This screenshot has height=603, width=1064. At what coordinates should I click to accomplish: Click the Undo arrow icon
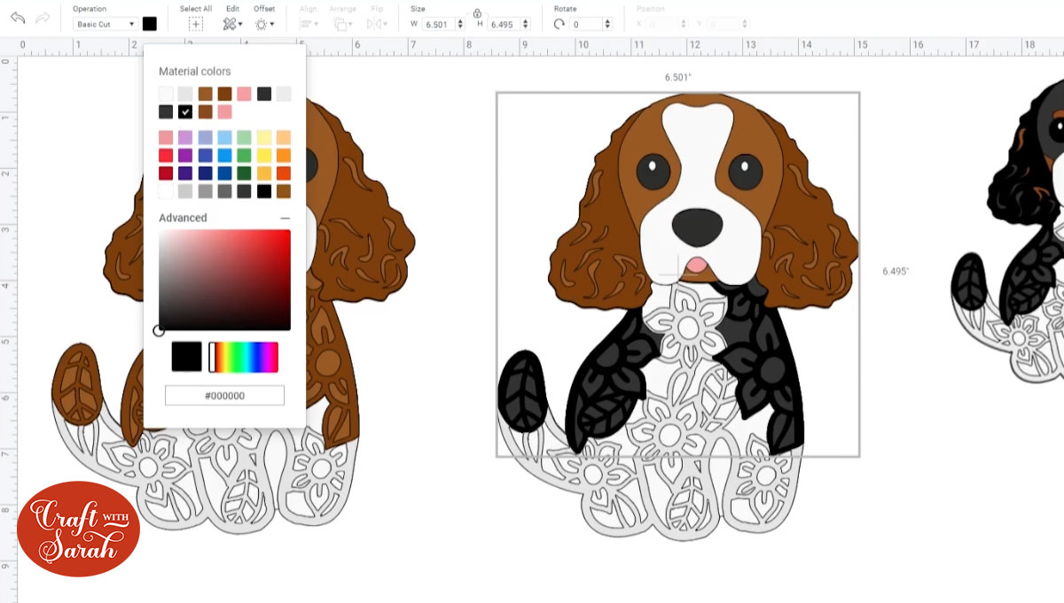pos(18,18)
